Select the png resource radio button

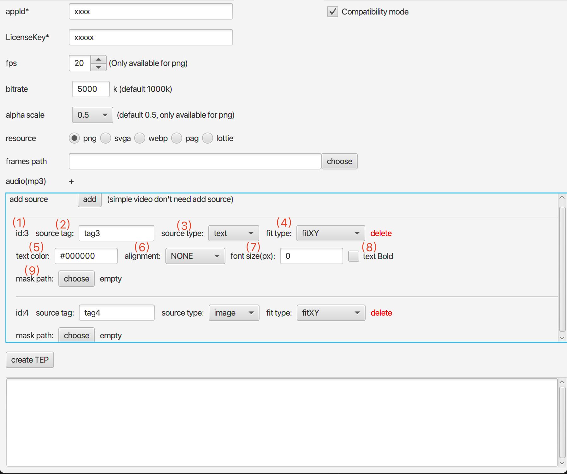[75, 138]
